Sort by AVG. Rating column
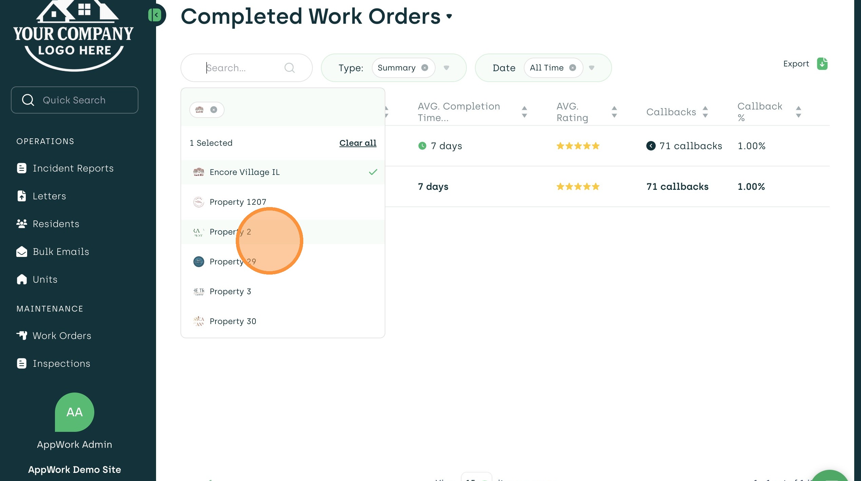The image size is (861, 481). (x=614, y=112)
